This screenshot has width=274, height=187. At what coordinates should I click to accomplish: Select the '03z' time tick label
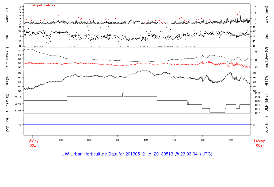(x=61, y=140)
